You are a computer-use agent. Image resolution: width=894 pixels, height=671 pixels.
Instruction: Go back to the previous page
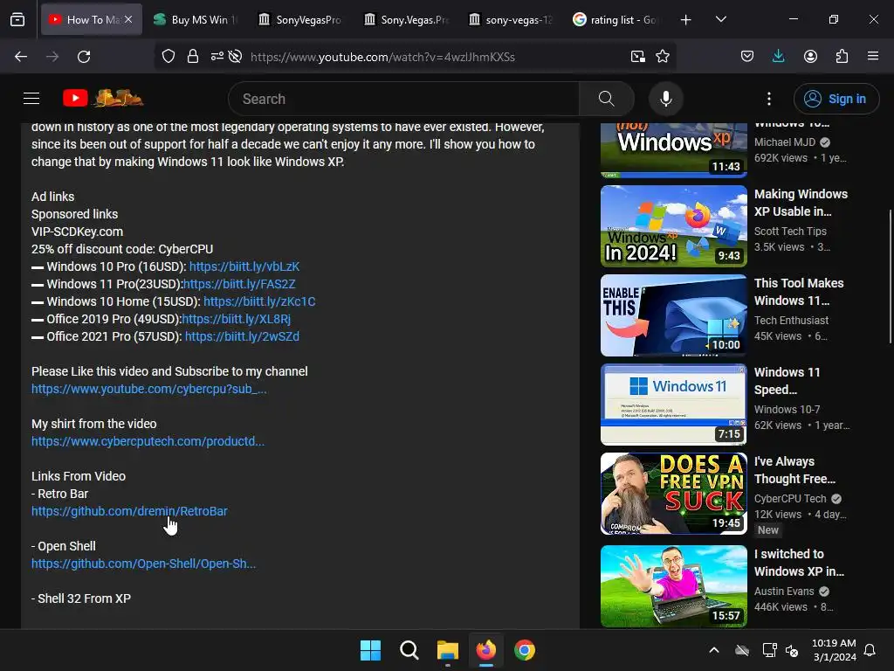21,57
